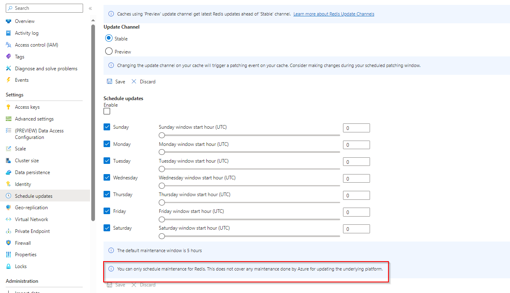
Task: Click the Monday start hour input field
Action: click(x=356, y=145)
